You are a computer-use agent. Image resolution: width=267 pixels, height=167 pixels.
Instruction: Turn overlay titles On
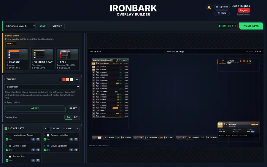[x=68, y=117]
